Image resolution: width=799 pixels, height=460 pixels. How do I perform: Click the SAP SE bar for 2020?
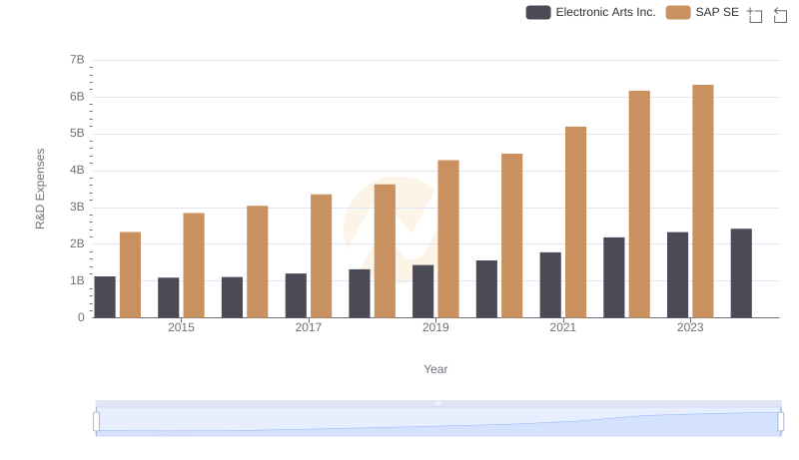tap(512, 236)
